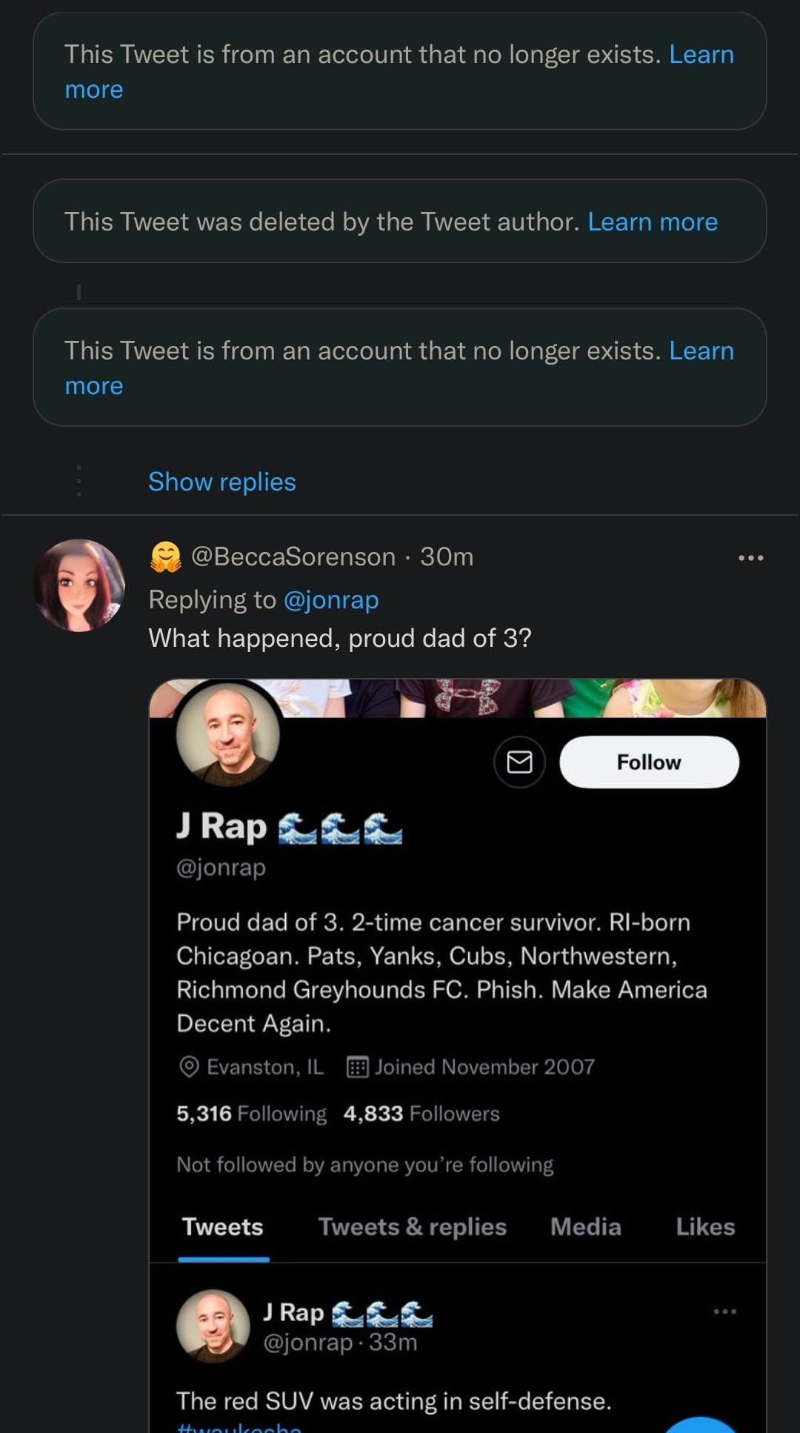800x1433 pixels.
Task: Click the calendar icon by Joined November
Action: point(358,1067)
